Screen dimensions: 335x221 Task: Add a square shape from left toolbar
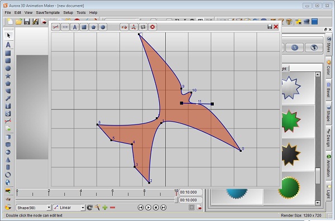pos(8,53)
